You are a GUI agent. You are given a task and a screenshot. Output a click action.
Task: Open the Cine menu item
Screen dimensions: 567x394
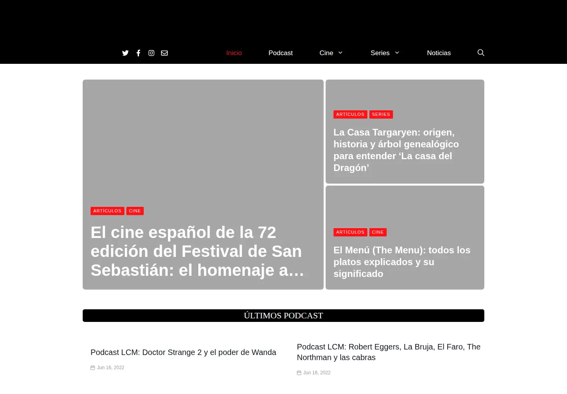(326, 53)
